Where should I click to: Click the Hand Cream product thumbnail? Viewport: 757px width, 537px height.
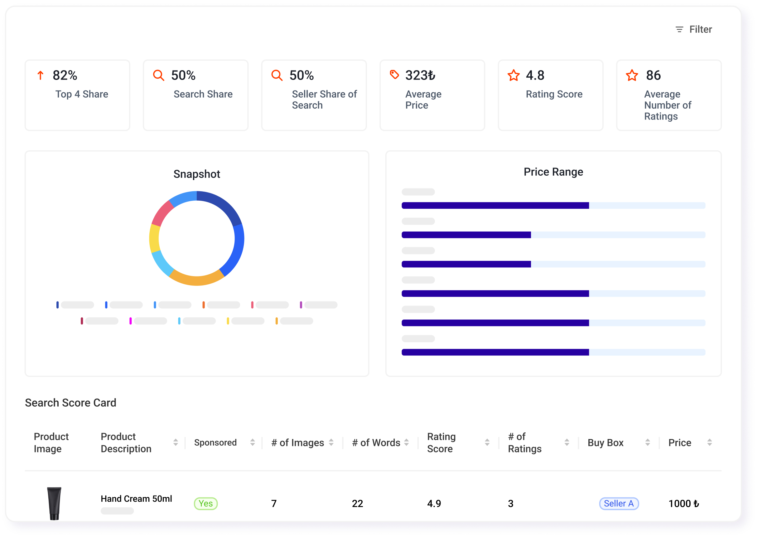(54, 503)
